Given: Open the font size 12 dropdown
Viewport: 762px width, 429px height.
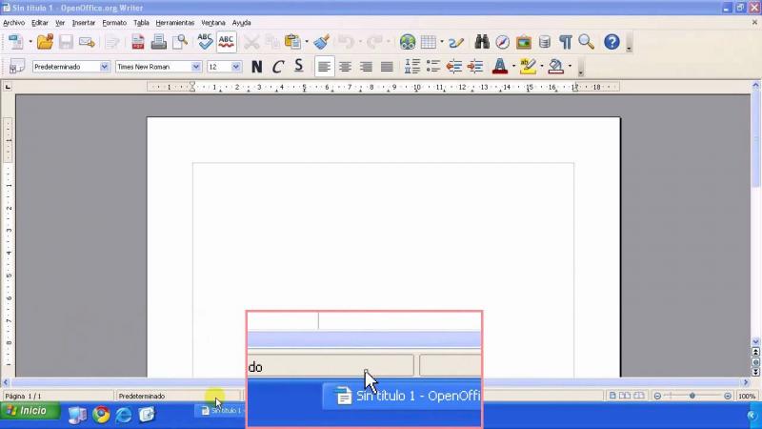Looking at the screenshot, I should point(237,67).
